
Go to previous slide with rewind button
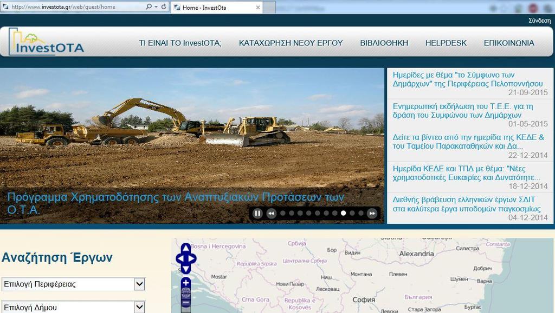tap(271, 213)
